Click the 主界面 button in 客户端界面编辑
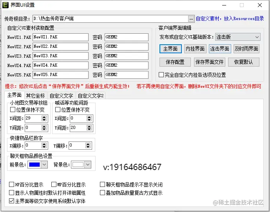 (x=170, y=49)
